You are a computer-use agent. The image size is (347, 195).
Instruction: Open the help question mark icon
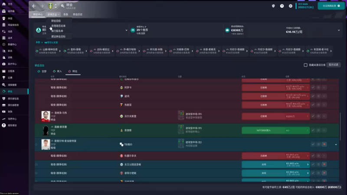point(282,6)
